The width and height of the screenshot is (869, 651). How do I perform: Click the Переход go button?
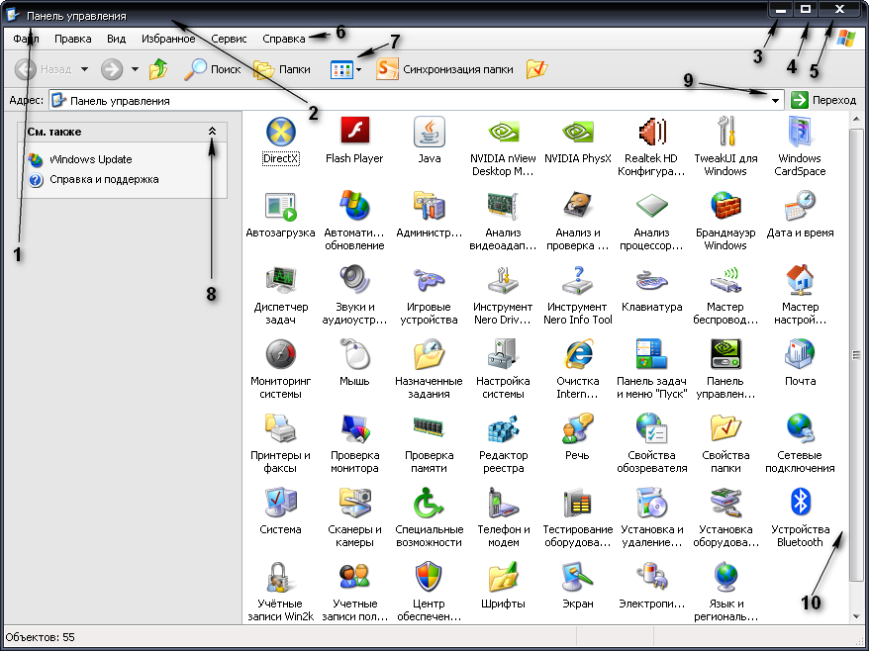pyautogui.click(x=823, y=100)
